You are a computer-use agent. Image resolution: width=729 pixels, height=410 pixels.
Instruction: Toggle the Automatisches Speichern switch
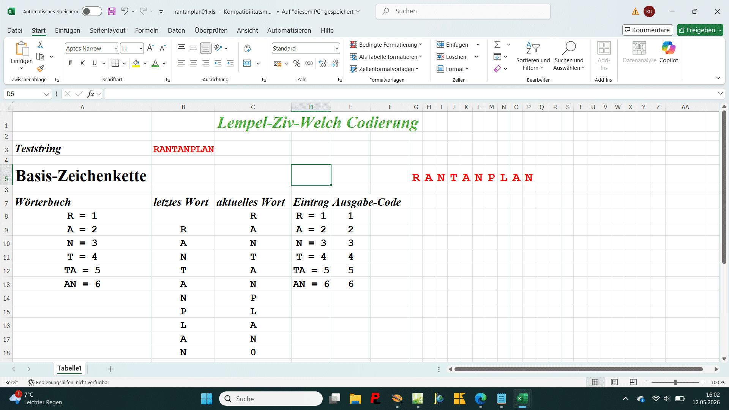click(92, 11)
